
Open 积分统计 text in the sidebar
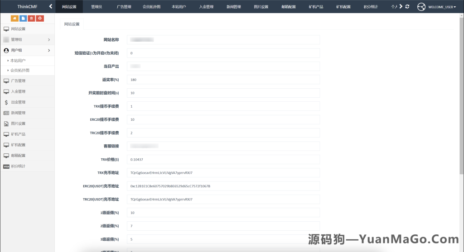18,166
